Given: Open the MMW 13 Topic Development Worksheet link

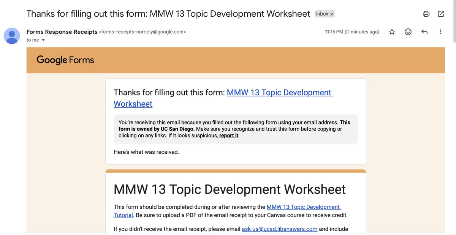Looking at the screenshot, I should [x=223, y=98].
